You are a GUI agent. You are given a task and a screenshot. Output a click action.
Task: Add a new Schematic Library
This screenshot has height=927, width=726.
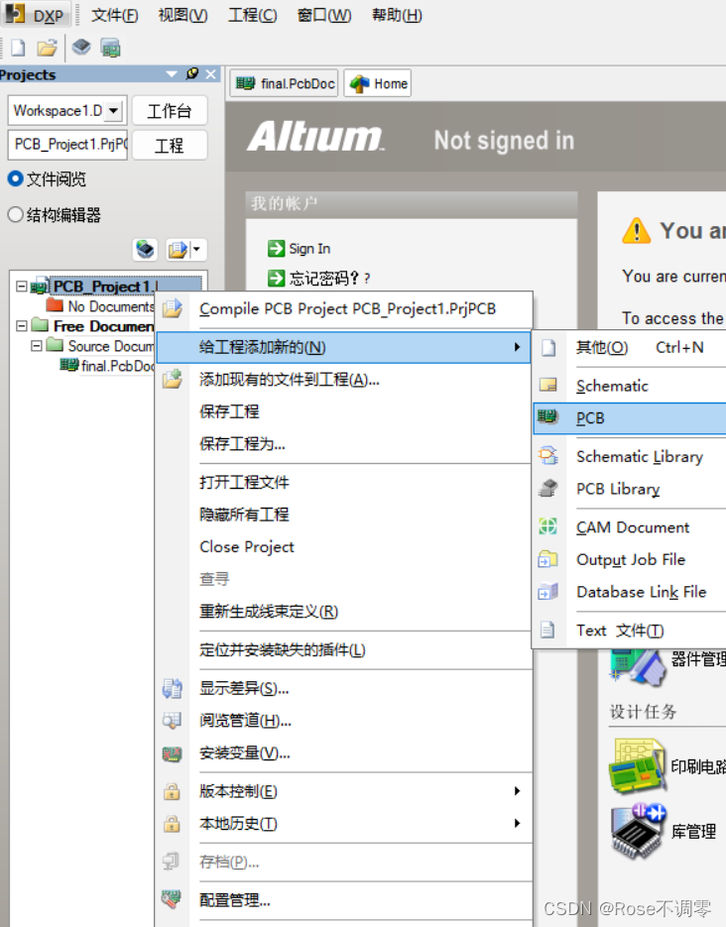[630, 456]
